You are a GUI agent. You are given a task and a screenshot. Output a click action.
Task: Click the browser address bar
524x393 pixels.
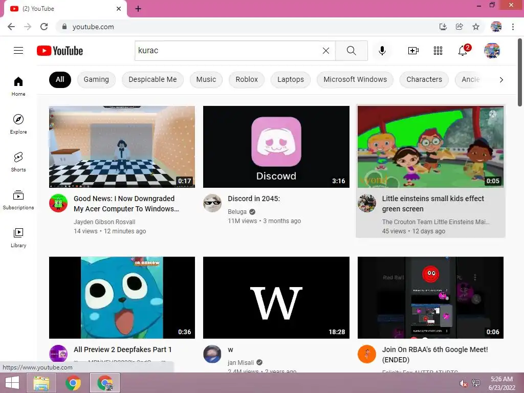click(x=247, y=27)
